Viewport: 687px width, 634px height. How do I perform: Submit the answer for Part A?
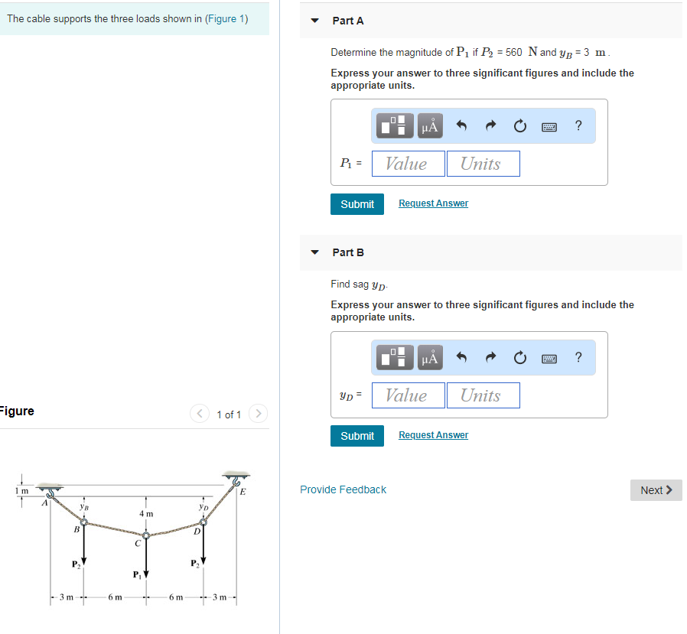pos(357,203)
